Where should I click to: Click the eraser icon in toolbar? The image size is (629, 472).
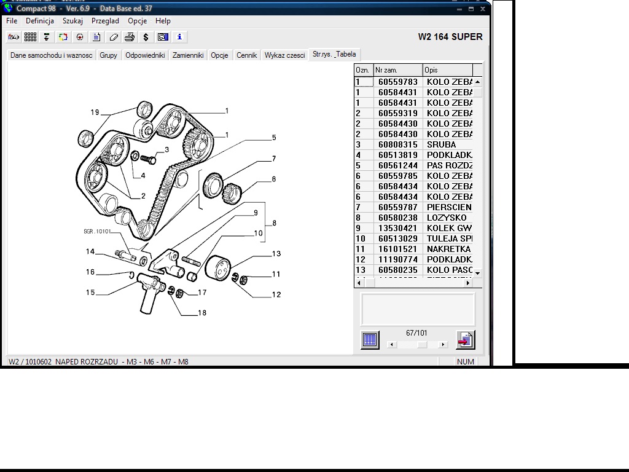click(113, 37)
